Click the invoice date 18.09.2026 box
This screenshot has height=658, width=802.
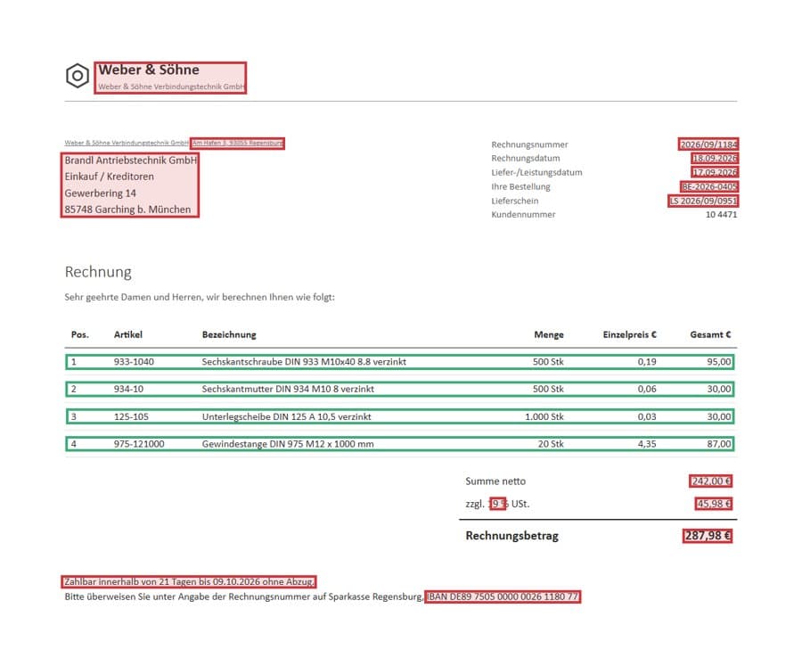click(715, 158)
